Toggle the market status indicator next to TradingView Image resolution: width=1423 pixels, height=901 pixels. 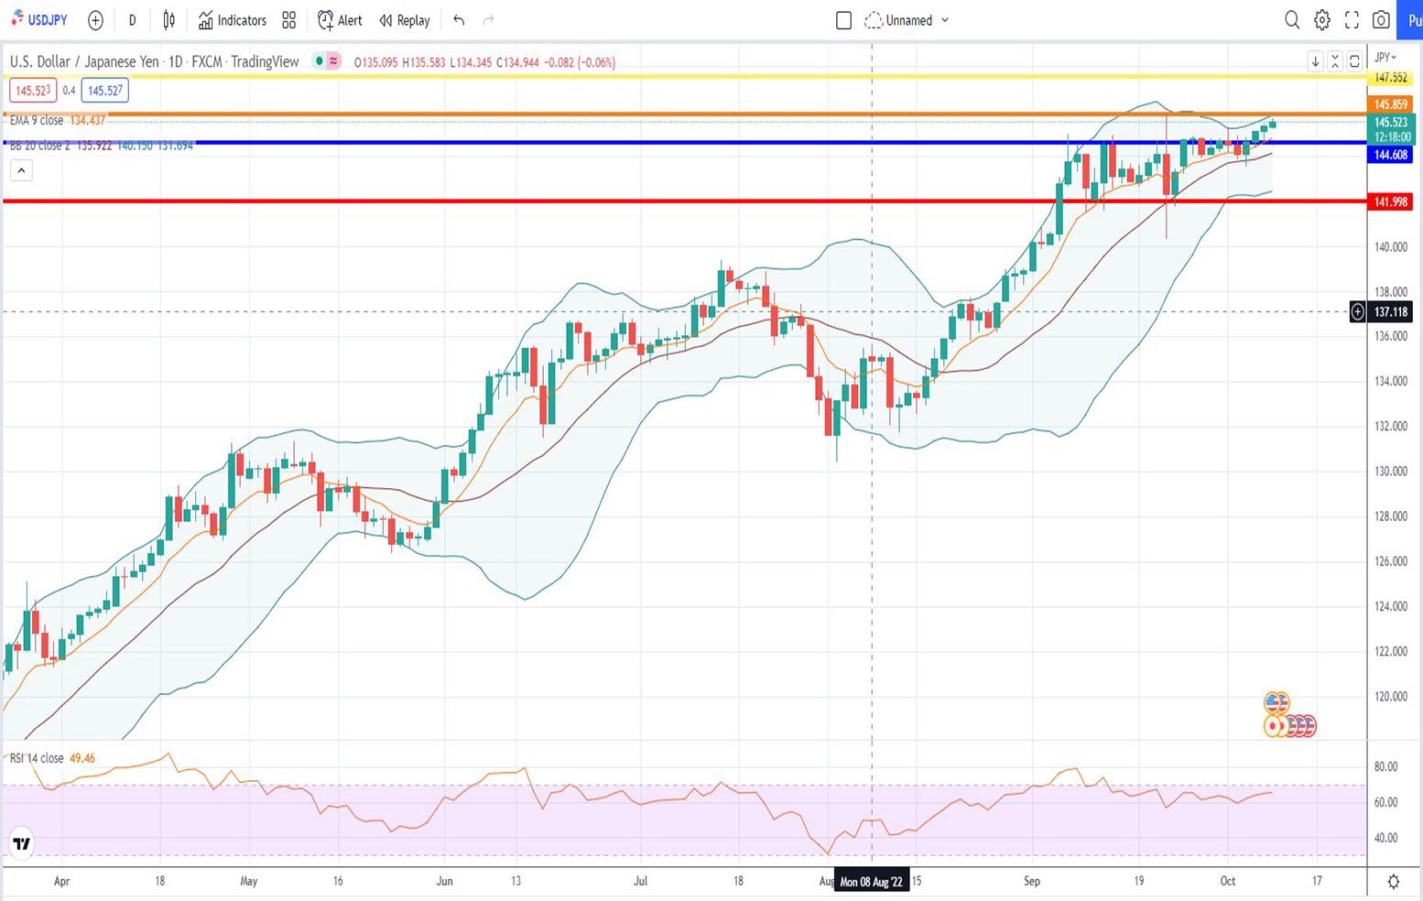[320, 61]
